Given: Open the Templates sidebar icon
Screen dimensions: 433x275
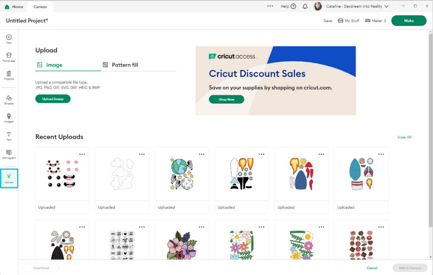Looking at the screenshot, I should [9, 57].
